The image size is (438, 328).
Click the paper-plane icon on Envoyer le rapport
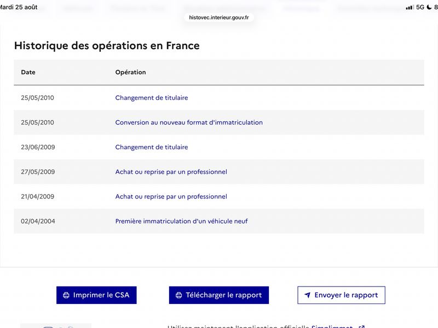307,295
